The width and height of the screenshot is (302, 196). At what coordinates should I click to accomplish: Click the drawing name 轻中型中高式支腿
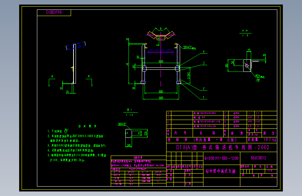coord(221,171)
